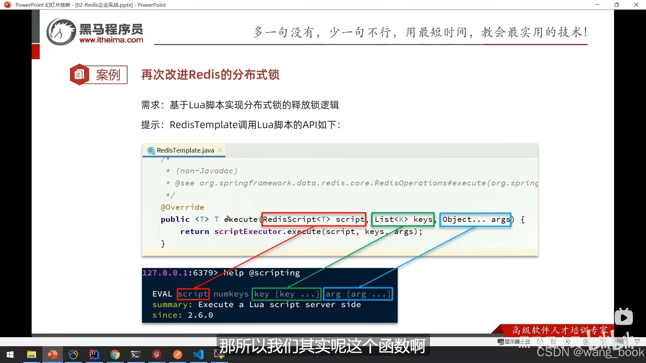Start Slide Show view from status bar
This screenshot has height=363, width=646.
pyautogui.click(x=637, y=341)
